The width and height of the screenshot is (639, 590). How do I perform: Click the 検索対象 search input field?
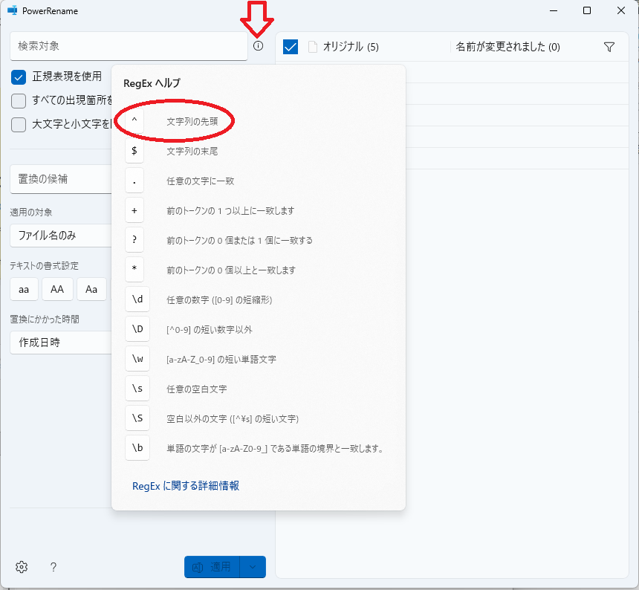click(129, 46)
